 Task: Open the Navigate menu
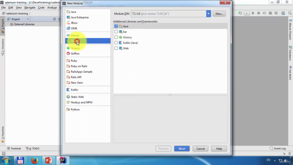(x=30, y=8)
